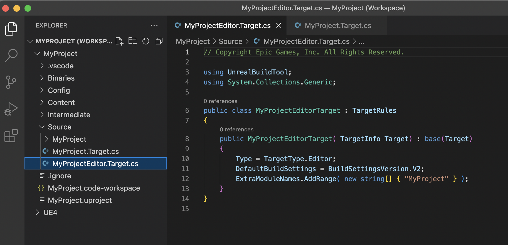
Task: Collapse the MYPROJECT (WORKSPACE) section
Action: tap(30, 41)
